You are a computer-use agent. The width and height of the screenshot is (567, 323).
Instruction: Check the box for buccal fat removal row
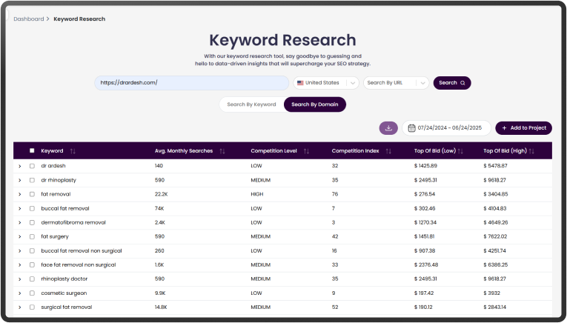pos(32,208)
